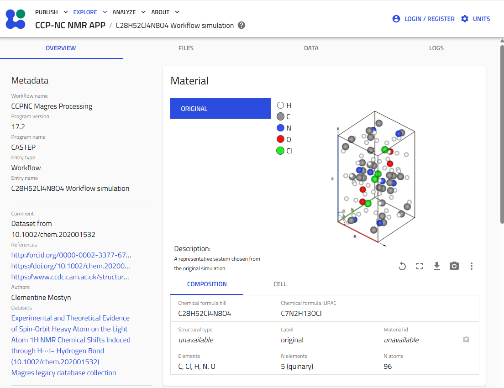This screenshot has height=388, width=504.
Task: Click the chlorine Cl legend swatch
Action: tap(281, 151)
